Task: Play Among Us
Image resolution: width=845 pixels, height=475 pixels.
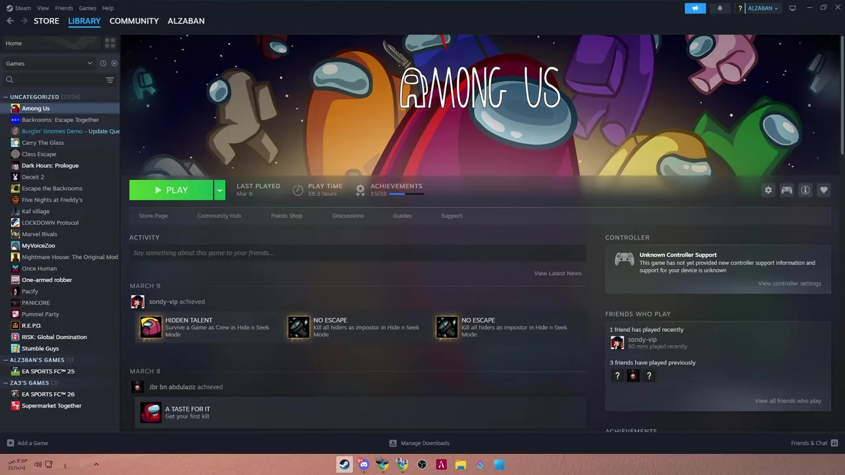Action: pyautogui.click(x=171, y=190)
